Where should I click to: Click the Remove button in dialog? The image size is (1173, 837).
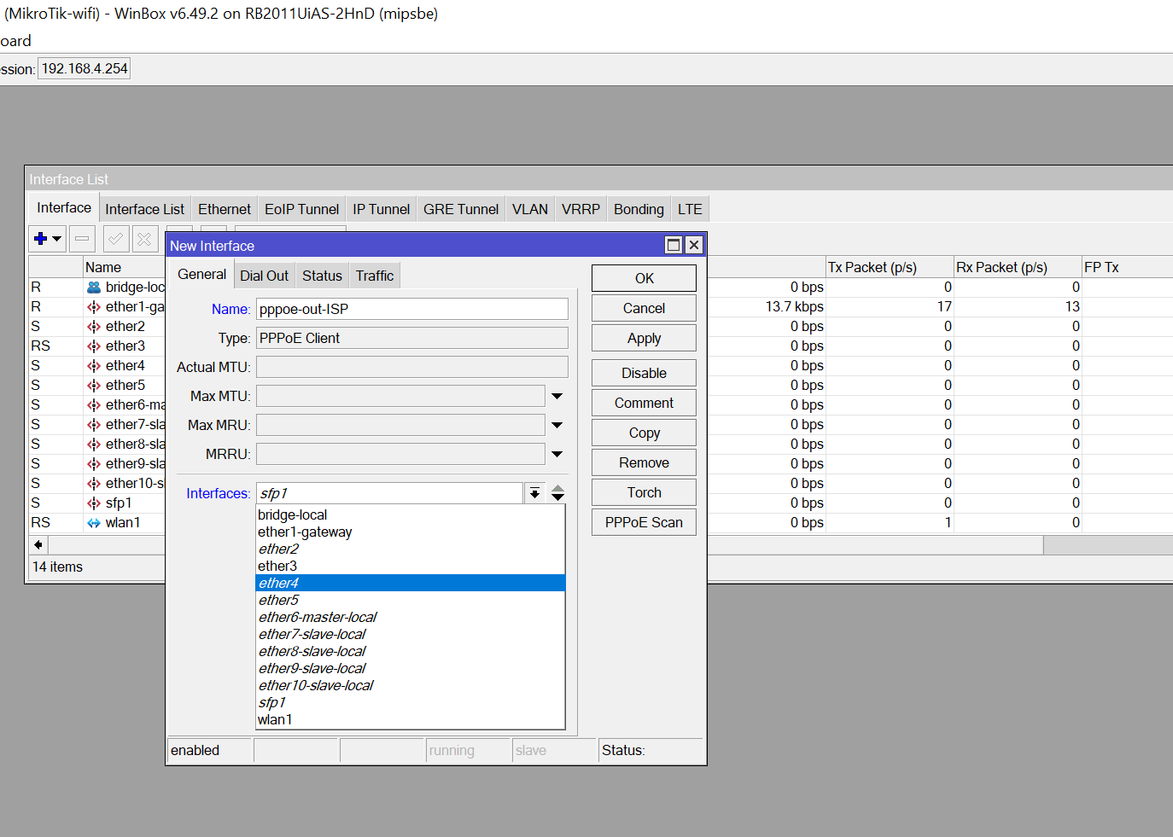click(644, 462)
